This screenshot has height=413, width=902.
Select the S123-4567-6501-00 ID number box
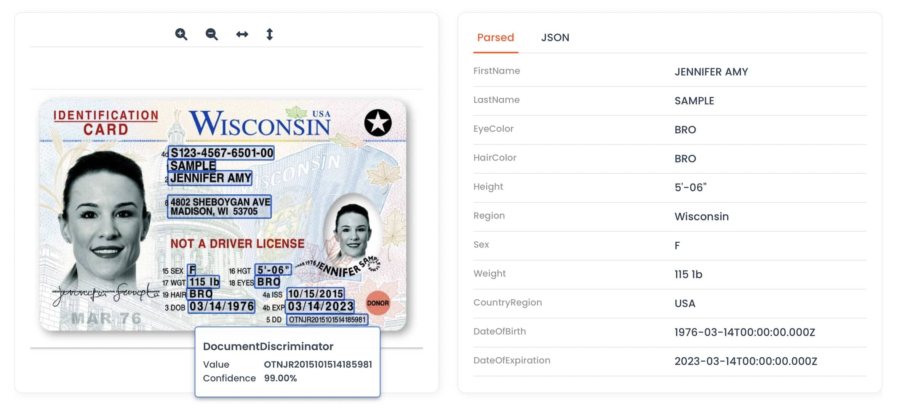[221, 153]
